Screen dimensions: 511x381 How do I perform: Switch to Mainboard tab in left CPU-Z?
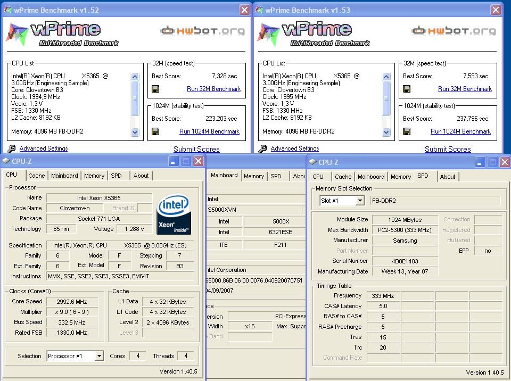64,176
